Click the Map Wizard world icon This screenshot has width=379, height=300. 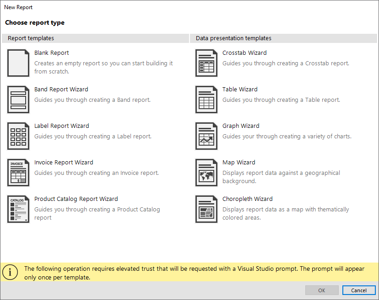pyautogui.click(x=206, y=173)
